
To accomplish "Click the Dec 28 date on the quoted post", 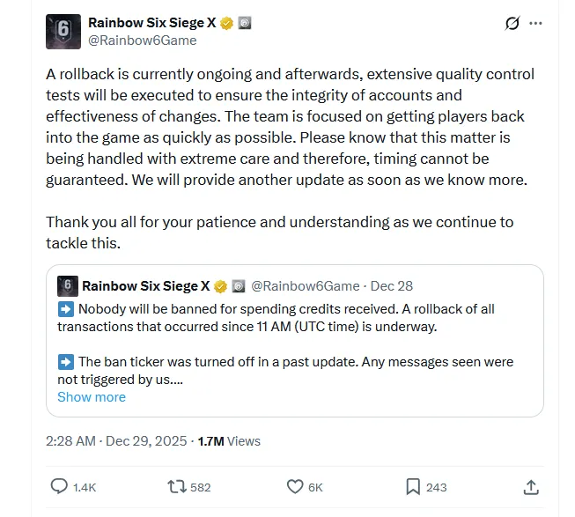I will [392, 286].
